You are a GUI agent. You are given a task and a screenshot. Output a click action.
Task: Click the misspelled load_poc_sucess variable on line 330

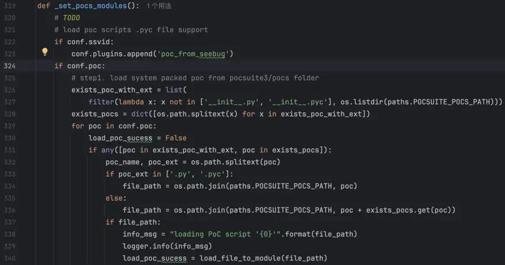coord(120,138)
